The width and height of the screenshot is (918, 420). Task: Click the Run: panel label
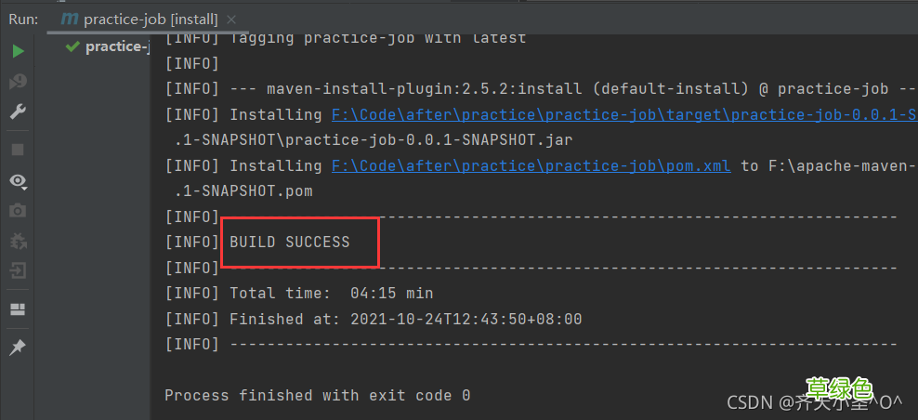(x=23, y=20)
